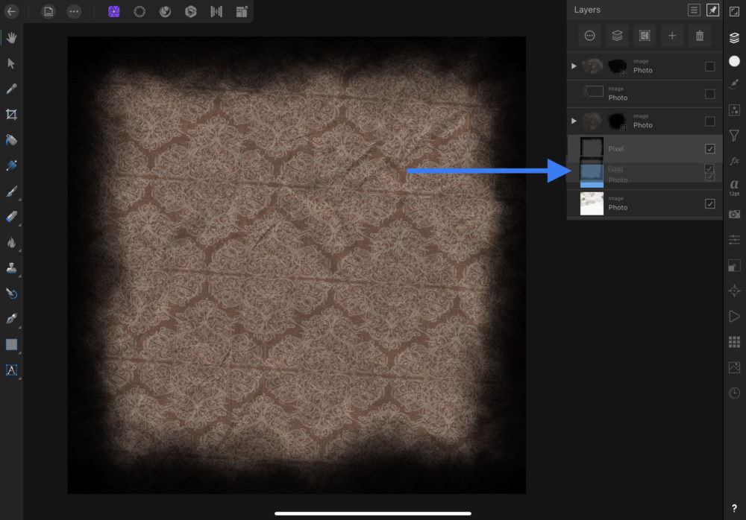This screenshot has height=520, width=746.
Task: Open the three-dot Edit menu in top bar
Action: [x=74, y=11]
